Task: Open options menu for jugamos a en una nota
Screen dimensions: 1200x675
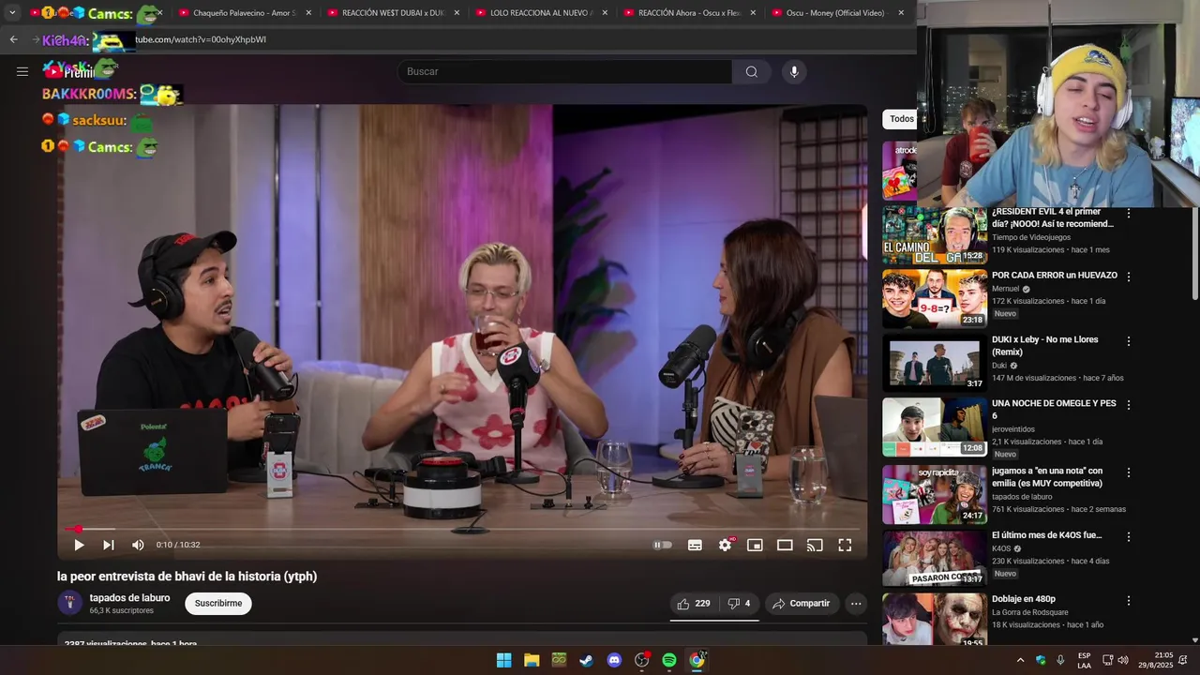Action: pyautogui.click(x=1129, y=472)
